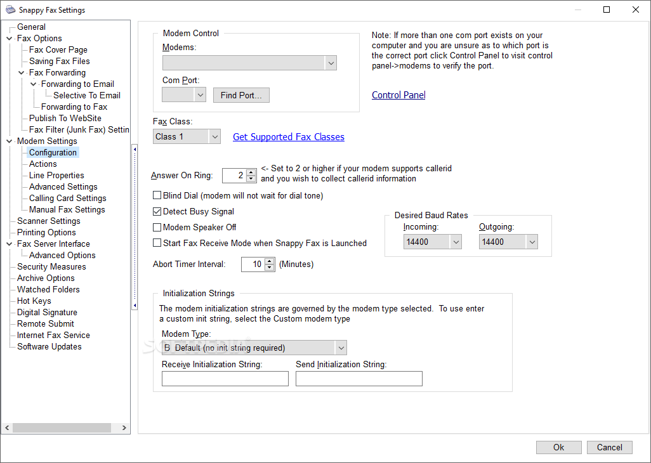Viewport: 651px width, 463px height.
Task: Collapse the Fax Options tree node
Action: click(x=10, y=39)
